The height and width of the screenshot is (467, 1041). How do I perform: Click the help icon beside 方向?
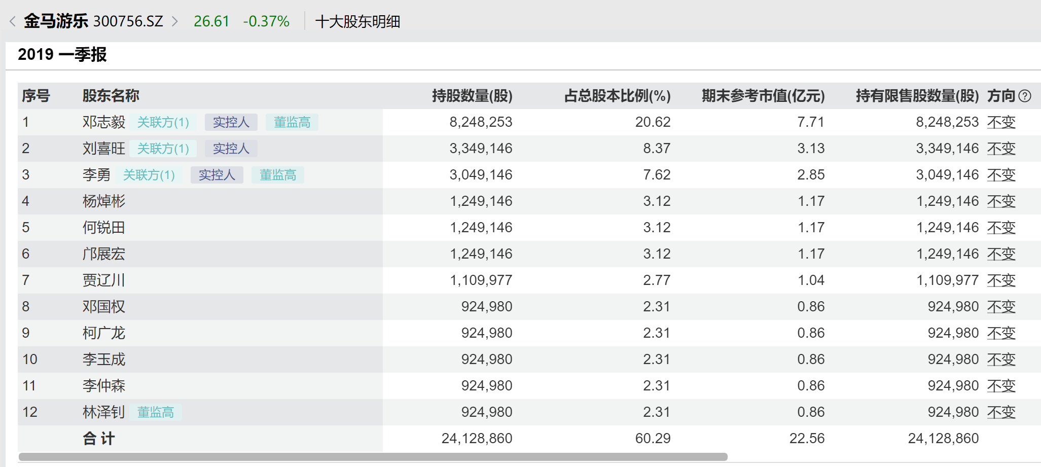1025,96
